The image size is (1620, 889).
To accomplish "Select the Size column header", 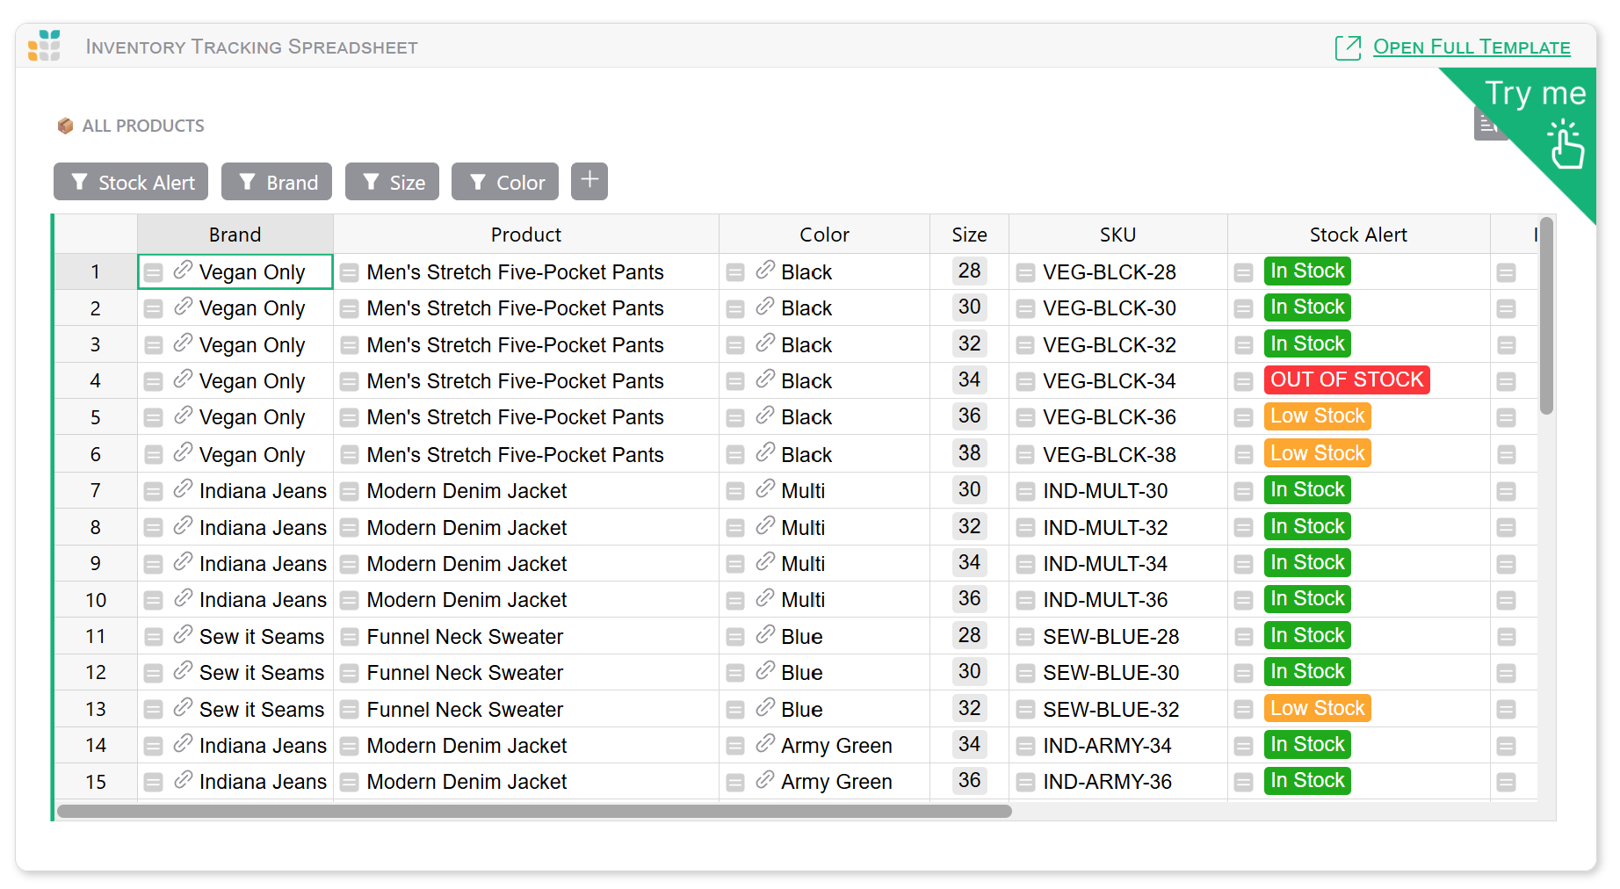I will 970,235.
